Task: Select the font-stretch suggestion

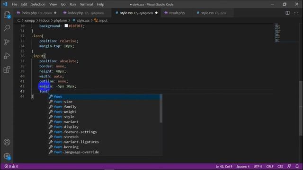Action: (104, 137)
